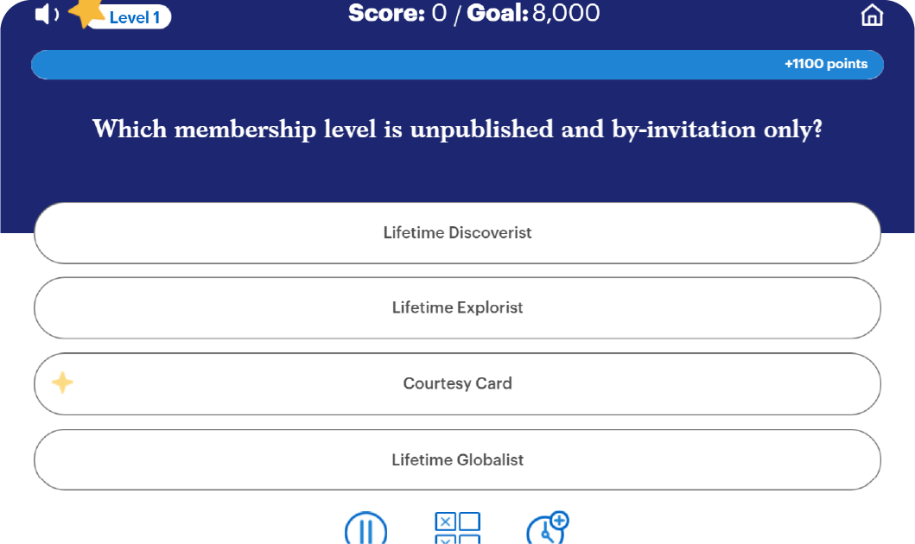Choose Courtesy Card as your answer

pos(457,383)
